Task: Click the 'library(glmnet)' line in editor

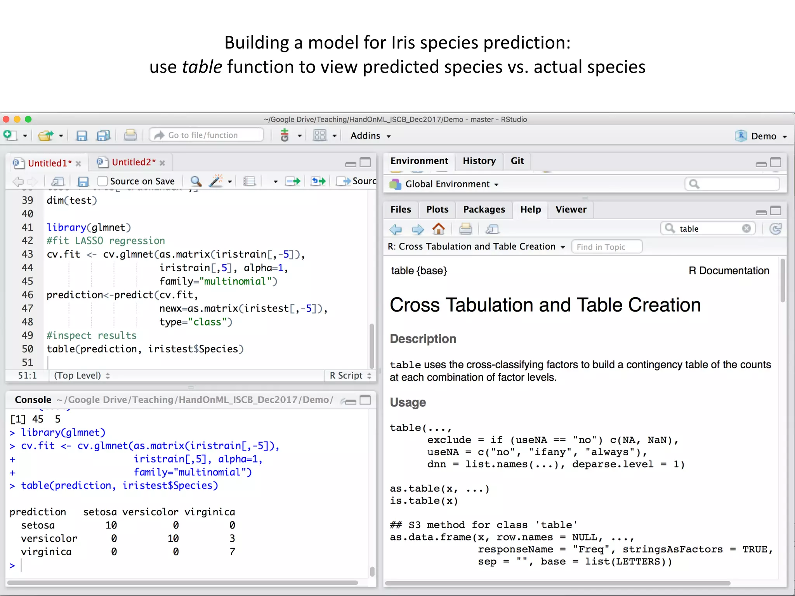Action: pyautogui.click(x=89, y=227)
